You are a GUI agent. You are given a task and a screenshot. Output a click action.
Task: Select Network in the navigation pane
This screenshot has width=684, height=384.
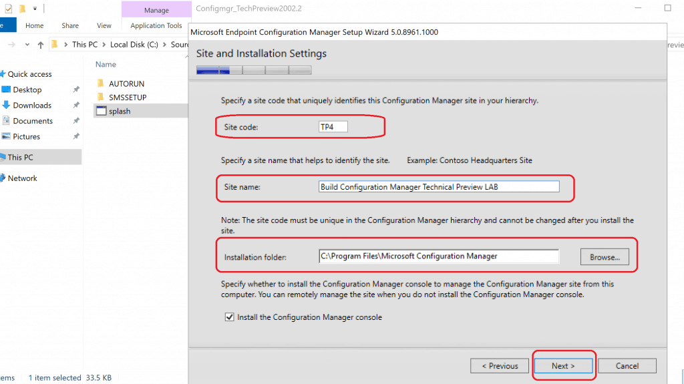(x=22, y=178)
